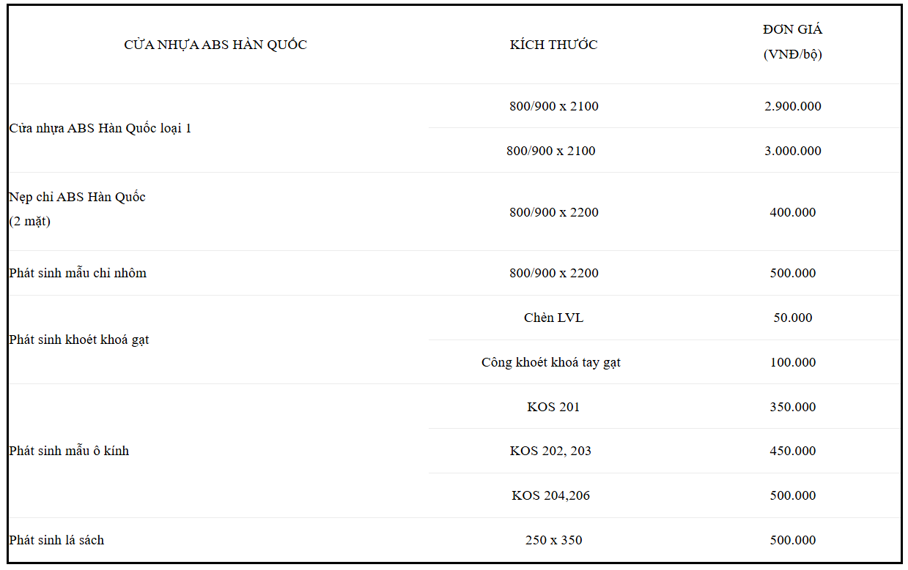This screenshot has width=908, height=570.
Task: Select Công khoét khoá tay gạt text
Action: 550,362
